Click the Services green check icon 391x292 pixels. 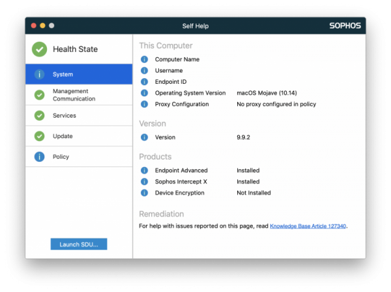(x=39, y=116)
